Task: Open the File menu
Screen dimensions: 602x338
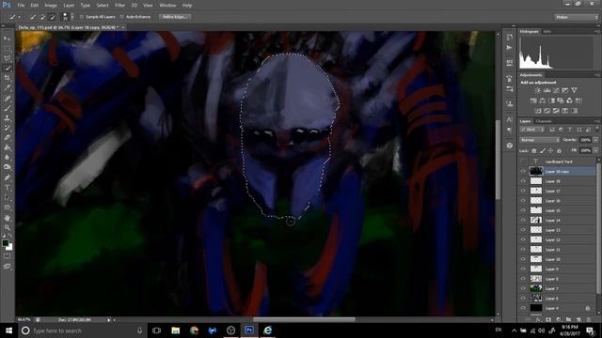Action: pos(21,6)
